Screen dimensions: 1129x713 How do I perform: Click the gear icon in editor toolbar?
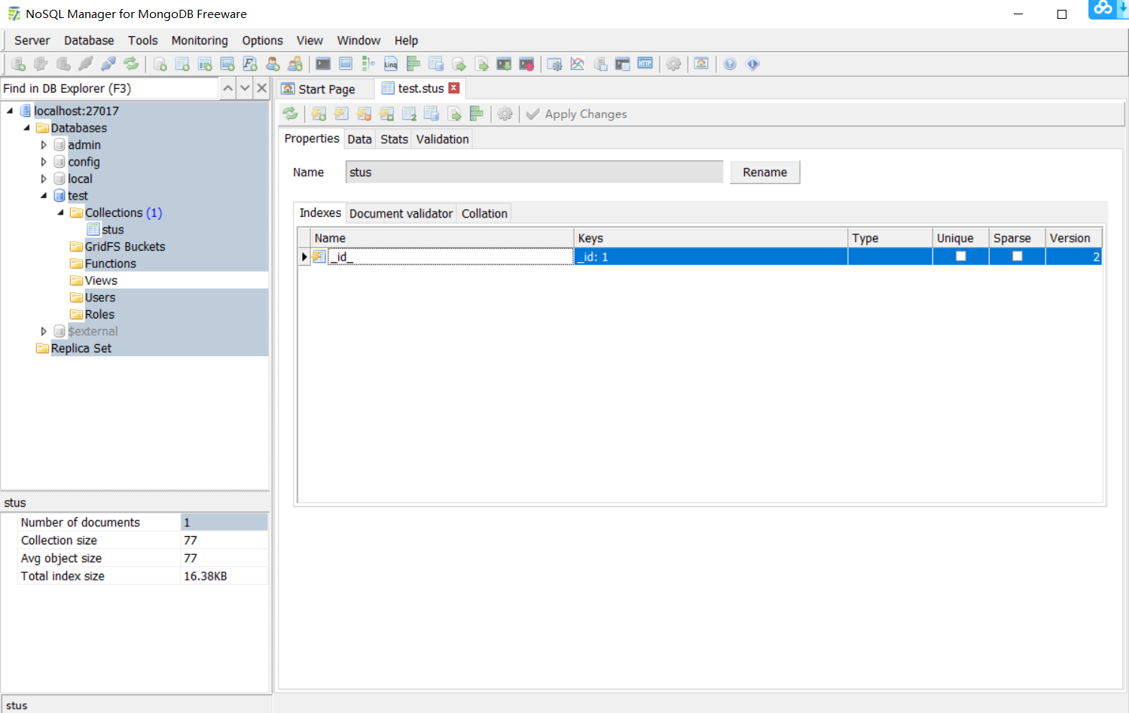505,114
